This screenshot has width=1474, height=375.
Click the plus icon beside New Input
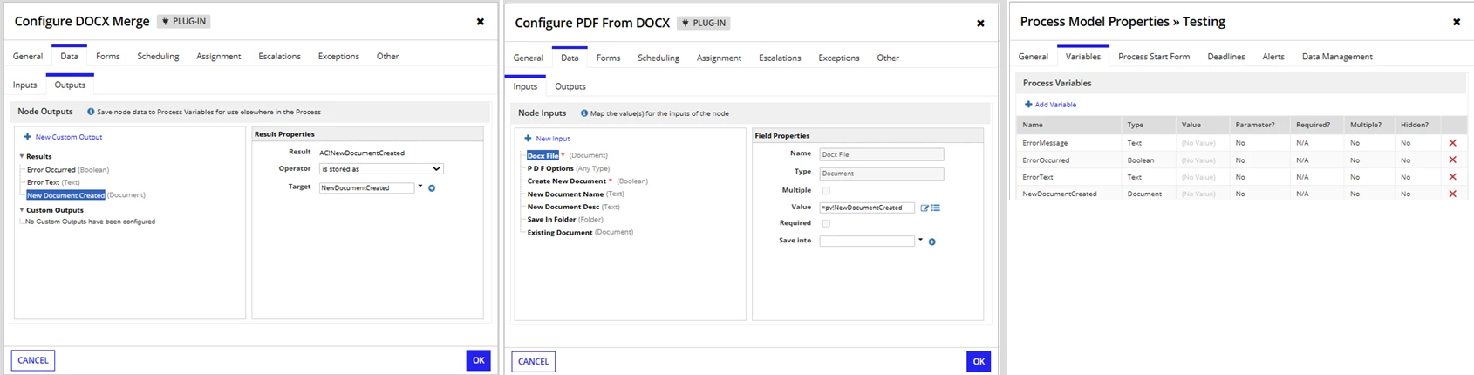(x=528, y=139)
